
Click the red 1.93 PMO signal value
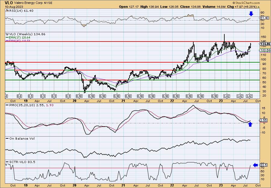point(50,105)
